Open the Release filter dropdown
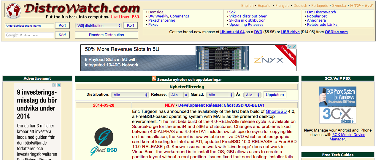 [179, 95]
